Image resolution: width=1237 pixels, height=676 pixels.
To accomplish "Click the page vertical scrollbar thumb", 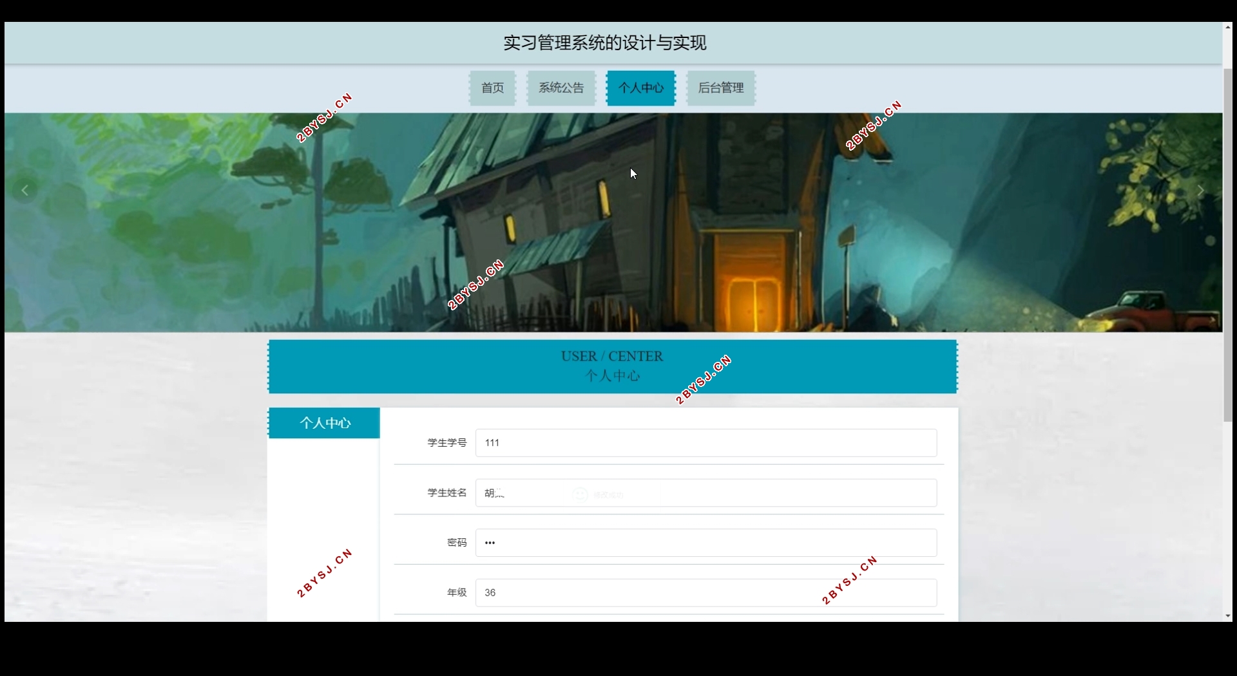I will 1228,245.
